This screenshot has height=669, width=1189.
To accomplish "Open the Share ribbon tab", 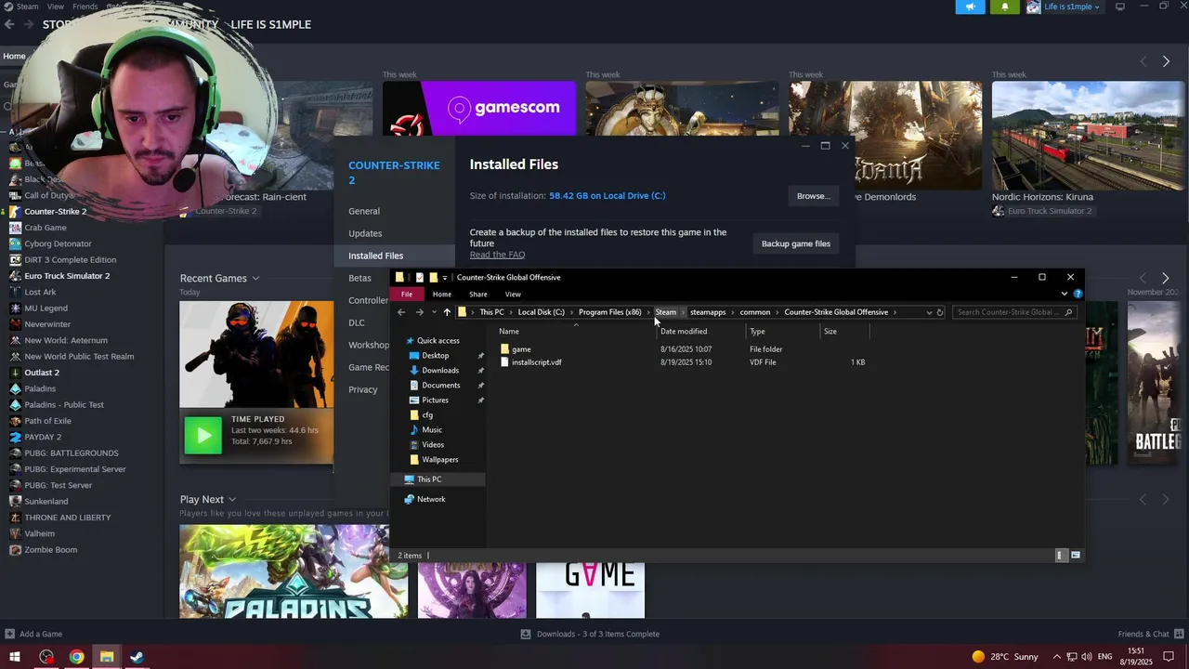I will (478, 294).
